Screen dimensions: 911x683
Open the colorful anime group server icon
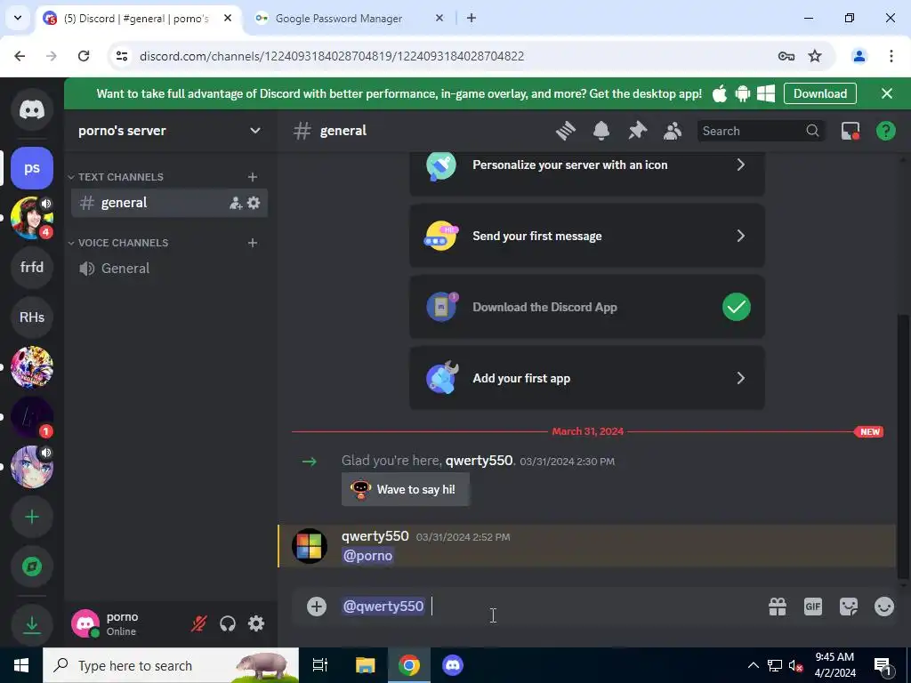pos(32,367)
